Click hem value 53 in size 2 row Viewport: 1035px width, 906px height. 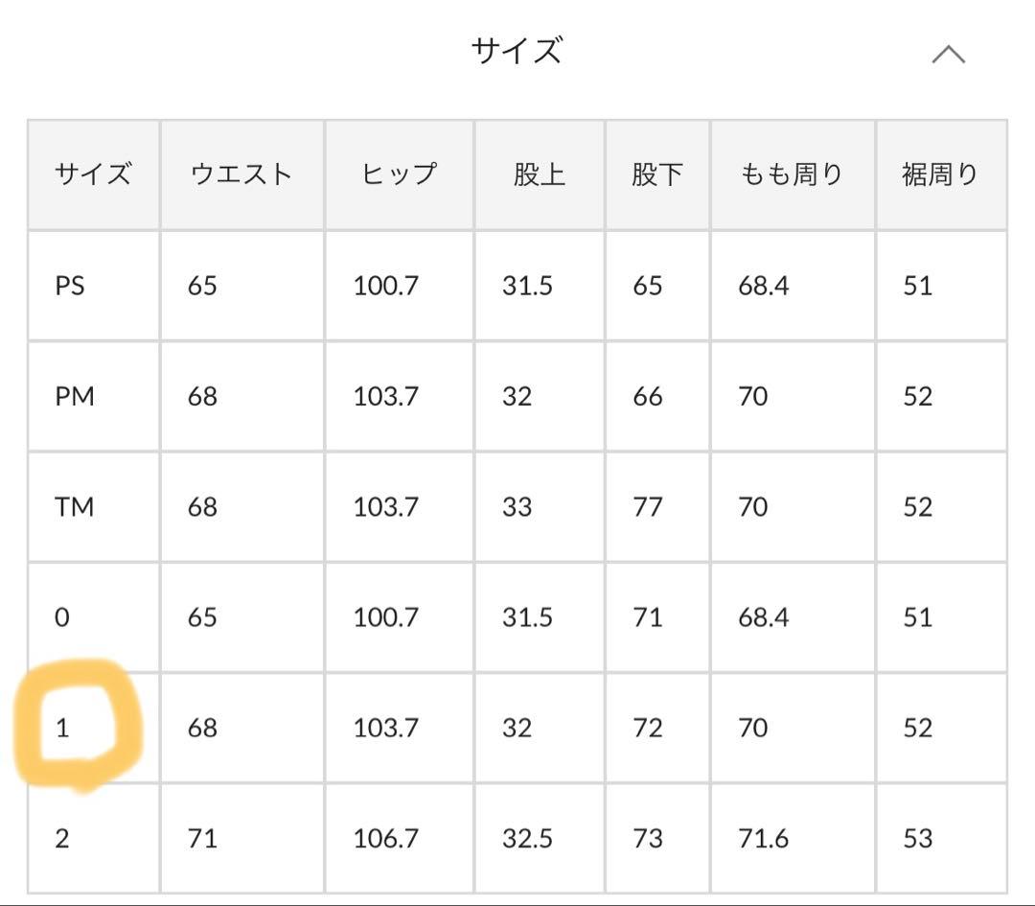(917, 839)
